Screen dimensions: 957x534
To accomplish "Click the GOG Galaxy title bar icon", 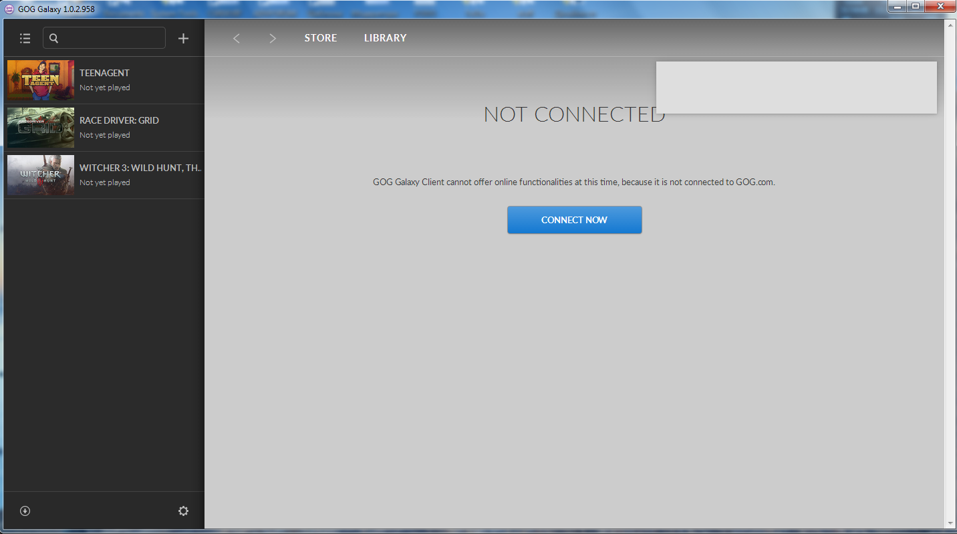I will coord(9,9).
